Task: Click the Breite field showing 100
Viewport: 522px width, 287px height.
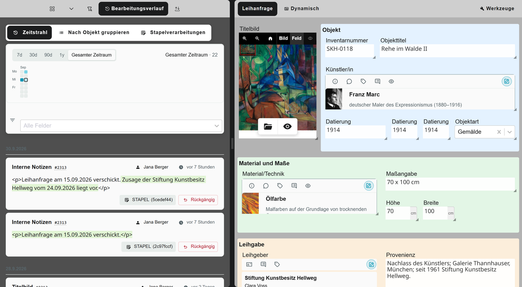Action: click(435, 213)
